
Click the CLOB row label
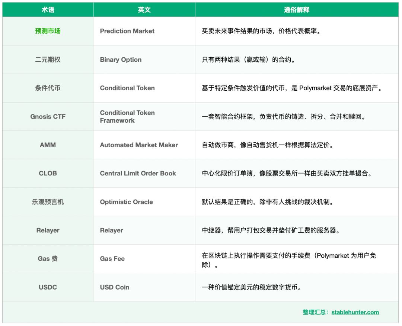tap(48, 173)
